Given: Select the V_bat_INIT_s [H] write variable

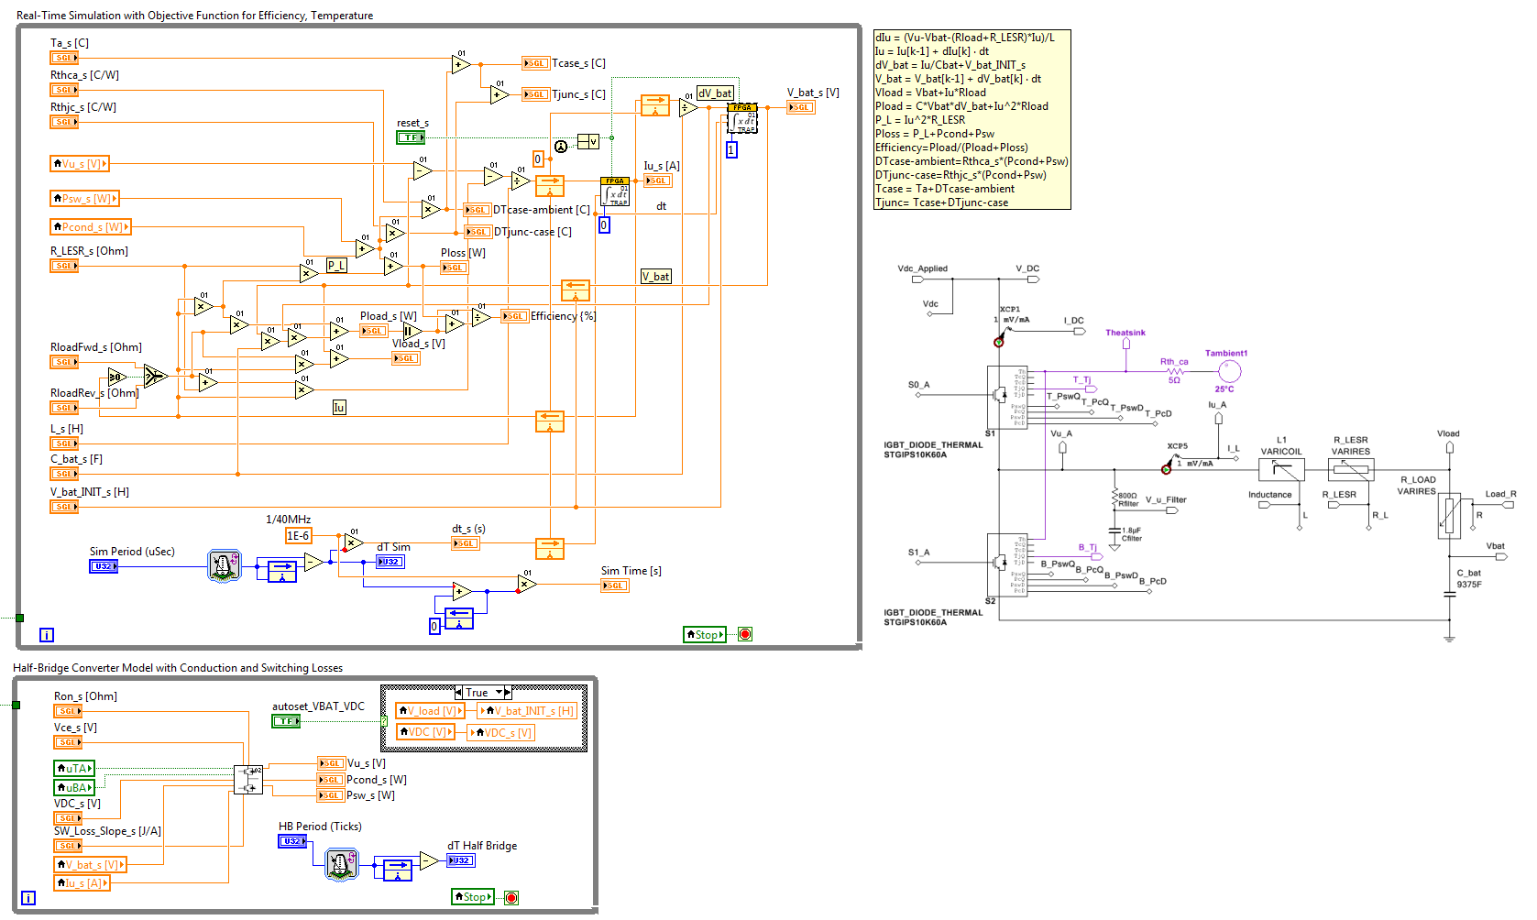Looking at the screenshot, I should [x=527, y=711].
